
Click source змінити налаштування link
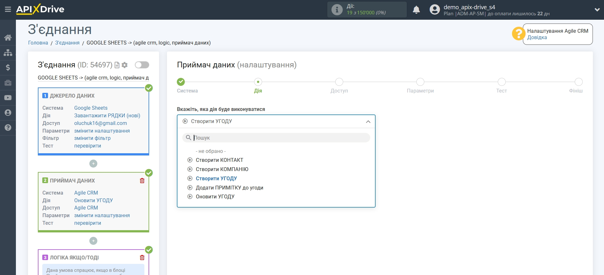point(102,131)
